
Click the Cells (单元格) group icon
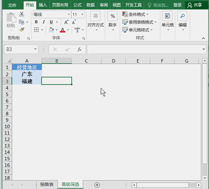[x=167, y=16]
